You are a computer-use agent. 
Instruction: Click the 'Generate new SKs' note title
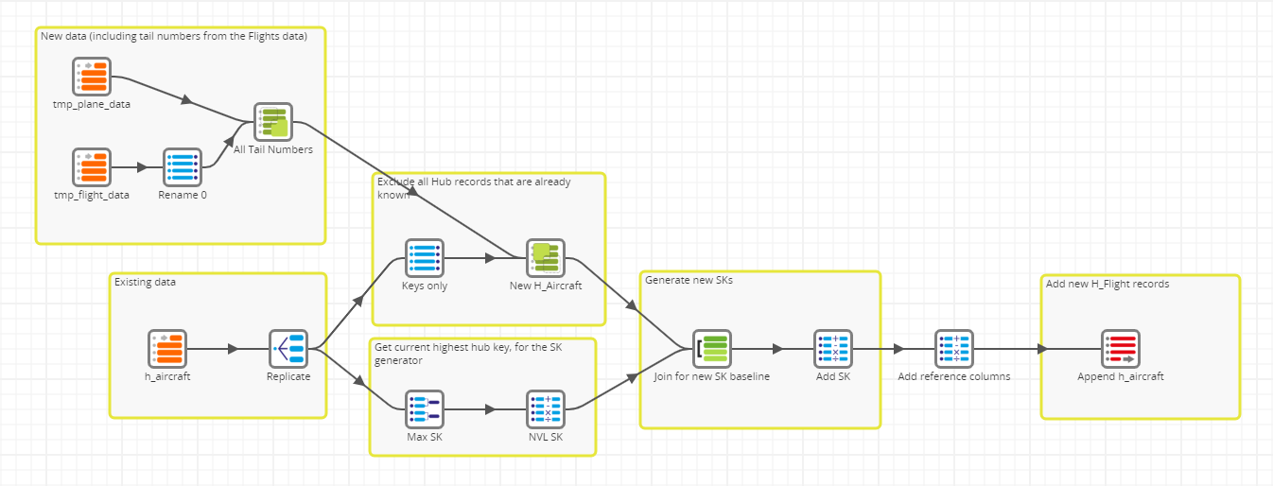pos(689,280)
